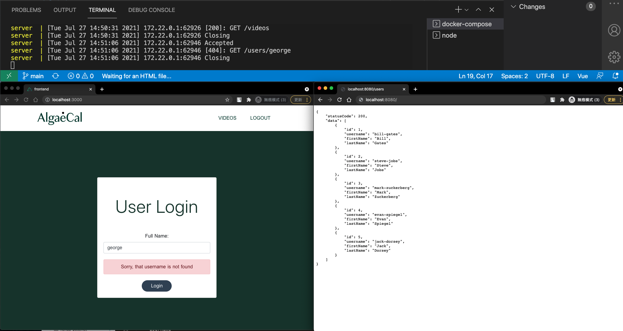This screenshot has width=623, height=331.
Task: Reload the localhost:8080 page
Action: [x=339, y=100]
